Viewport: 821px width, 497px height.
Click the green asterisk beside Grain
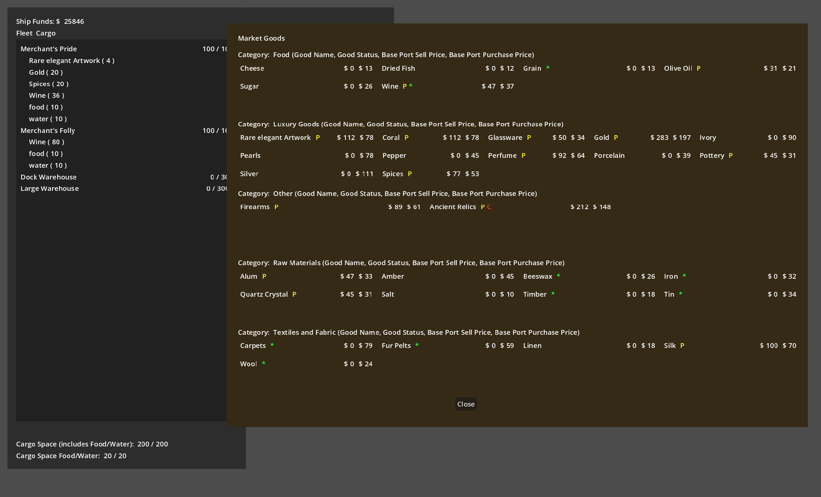point(547,68)
